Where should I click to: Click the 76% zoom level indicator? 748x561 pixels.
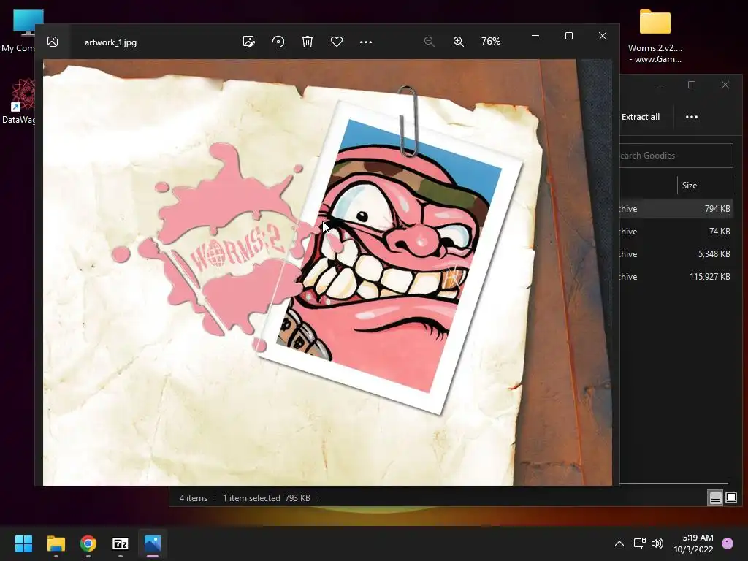pos(491,42)
